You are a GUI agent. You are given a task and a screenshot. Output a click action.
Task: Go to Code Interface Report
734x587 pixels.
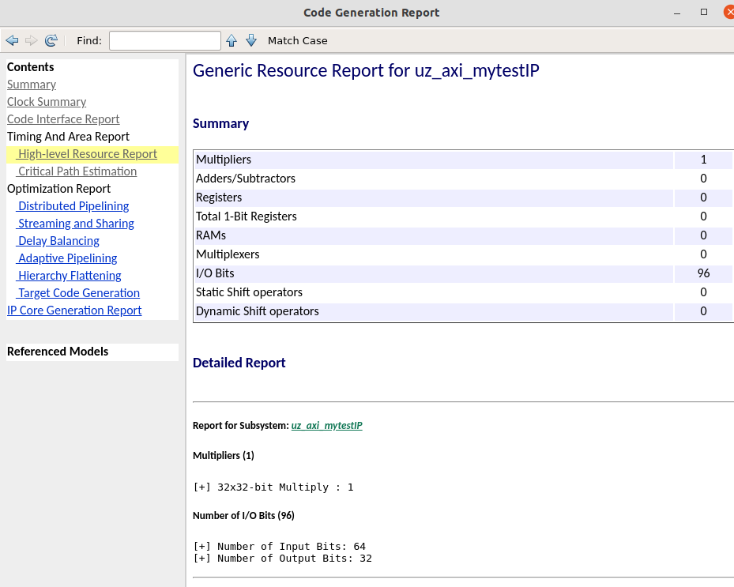(63, 119)
